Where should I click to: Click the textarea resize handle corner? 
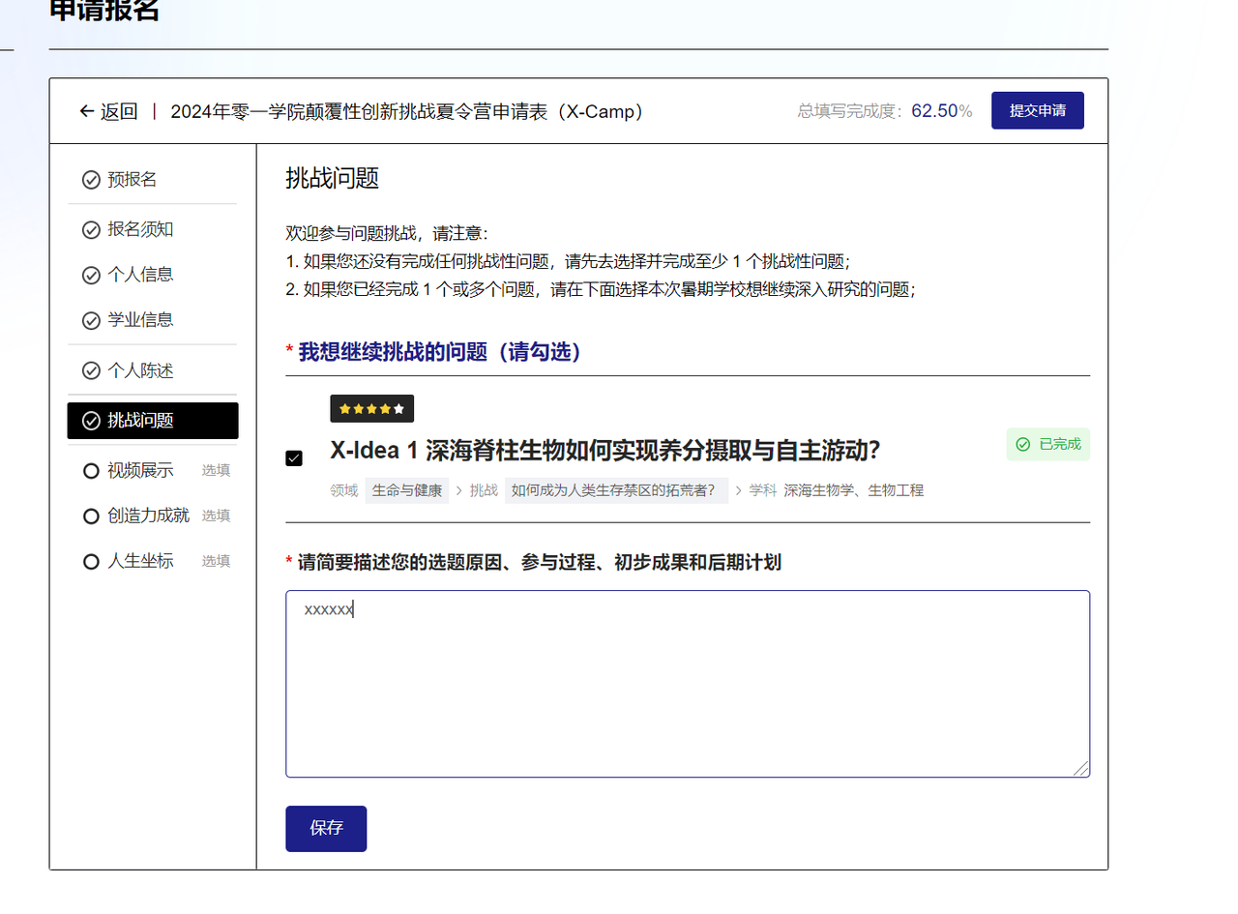[1081, 768]
